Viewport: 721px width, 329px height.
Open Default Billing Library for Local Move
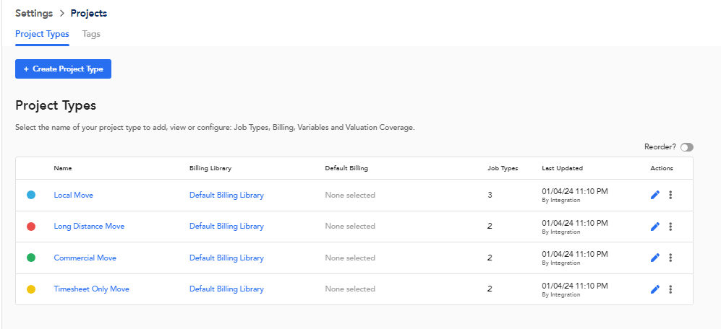pos(226,195)
